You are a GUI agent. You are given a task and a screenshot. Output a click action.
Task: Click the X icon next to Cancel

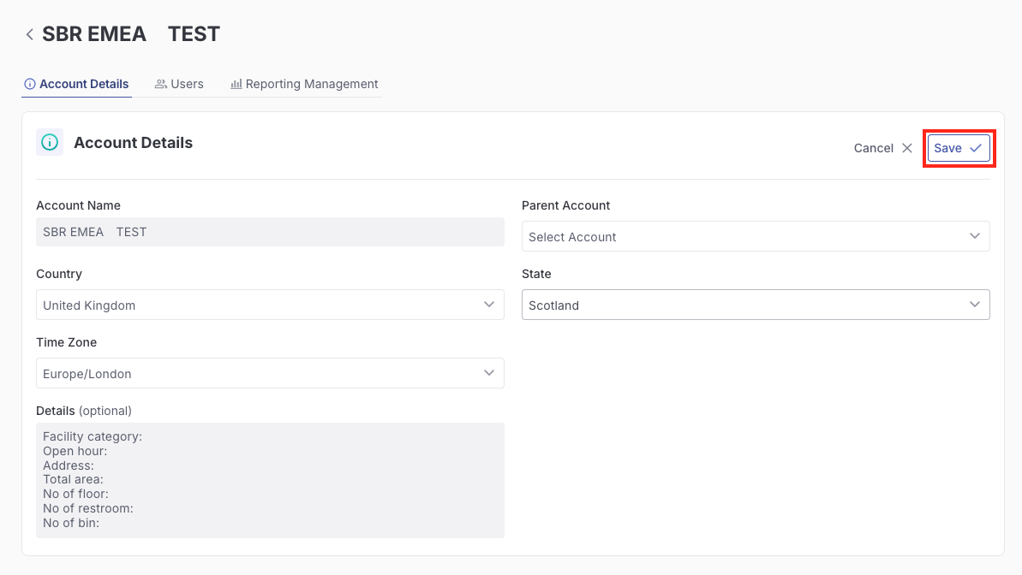click(907, 148)
